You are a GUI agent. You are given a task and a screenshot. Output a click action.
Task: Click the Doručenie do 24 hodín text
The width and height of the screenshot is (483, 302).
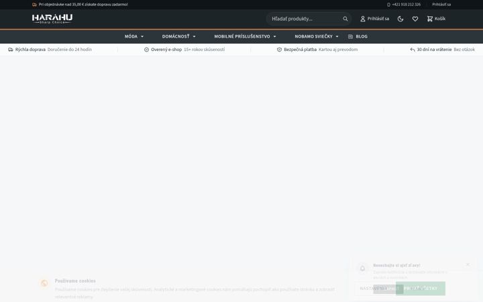point(70,50)
